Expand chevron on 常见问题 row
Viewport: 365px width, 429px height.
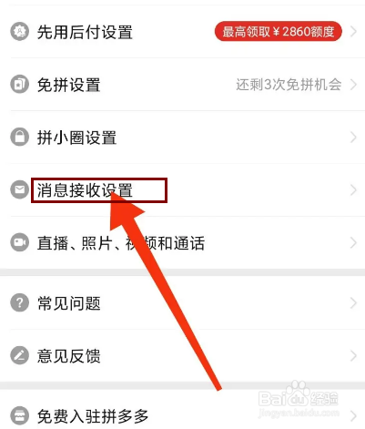pyautogui.click(x=353, y=302)
